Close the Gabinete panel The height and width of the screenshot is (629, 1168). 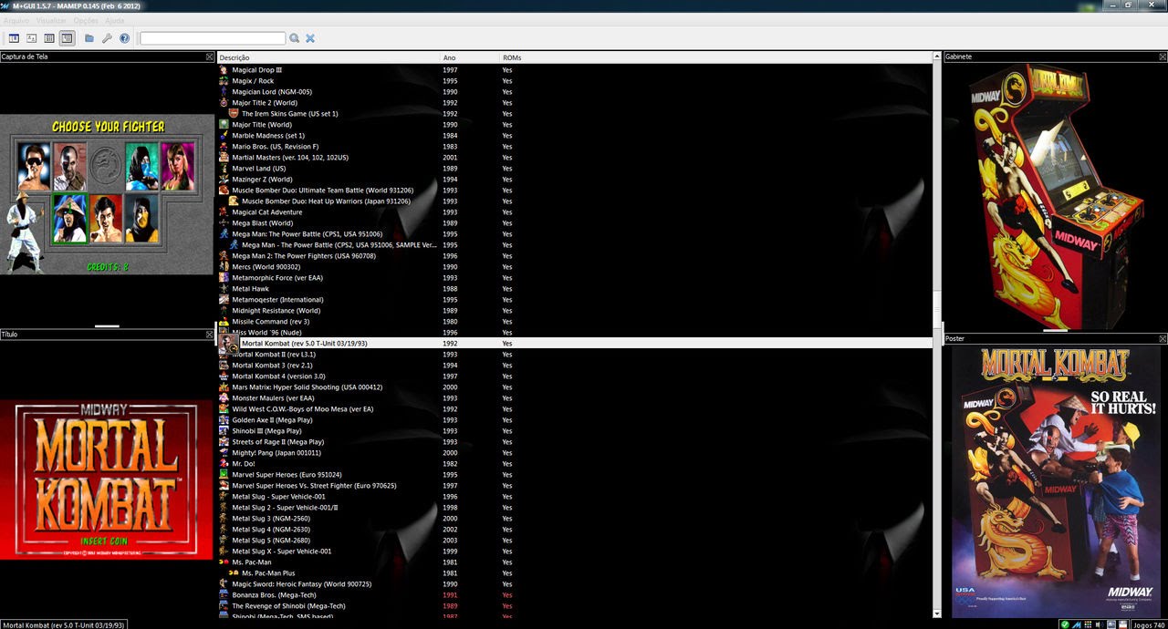(x=1163, y=57)
